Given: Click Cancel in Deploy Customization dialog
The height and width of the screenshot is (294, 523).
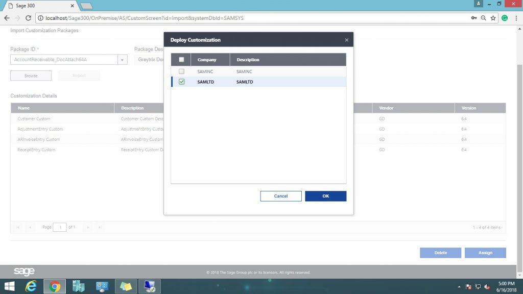Looking at the screenshot, I should (x=281, y=196).
